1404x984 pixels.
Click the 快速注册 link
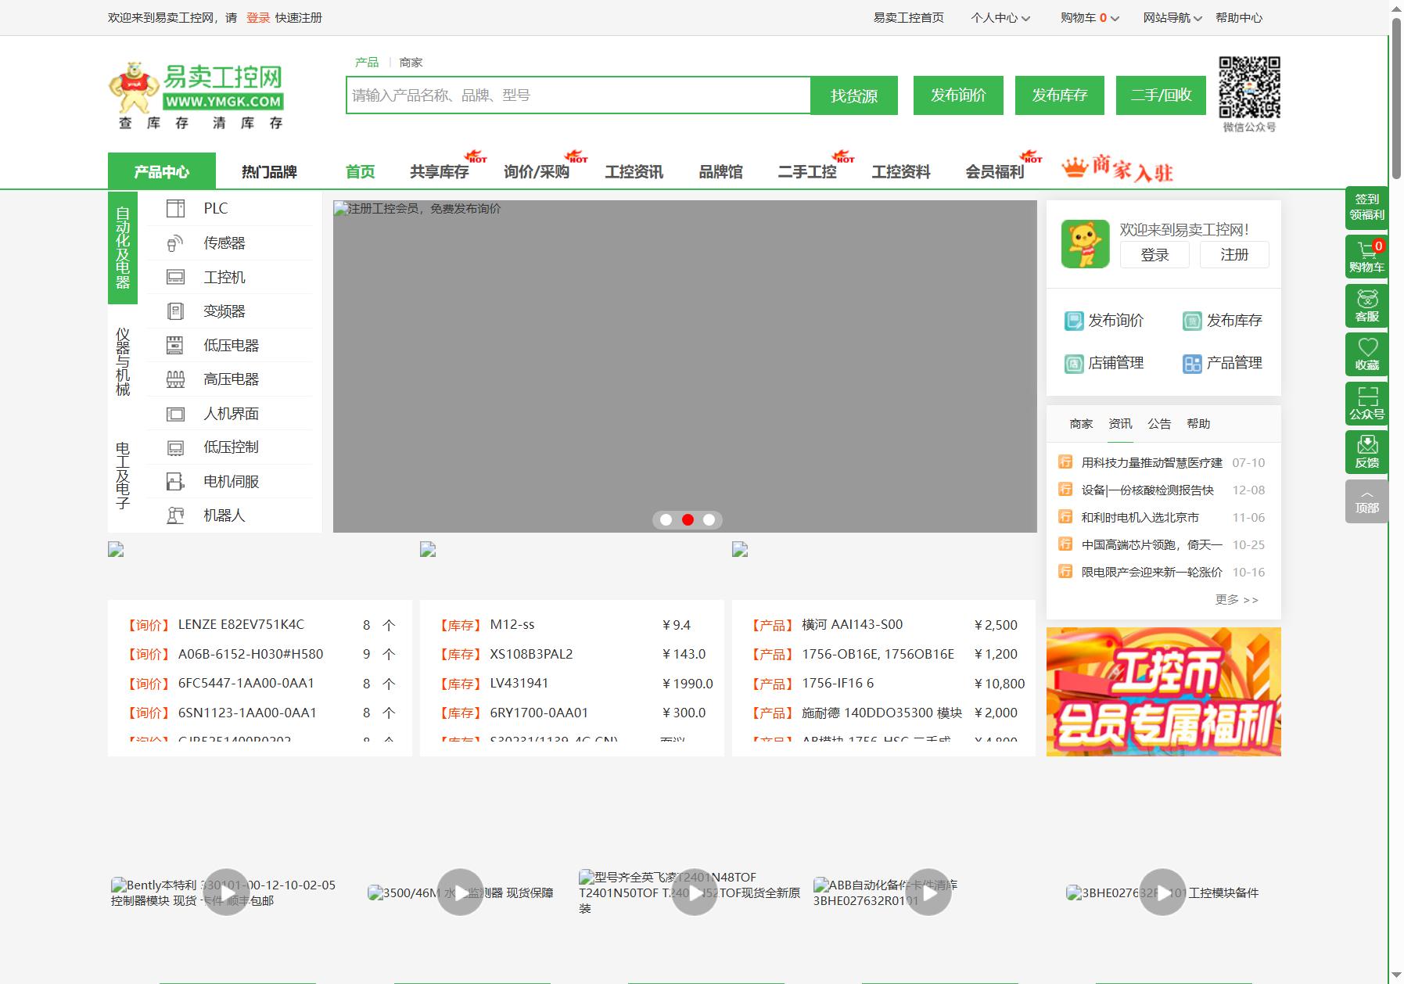[299, 18]
